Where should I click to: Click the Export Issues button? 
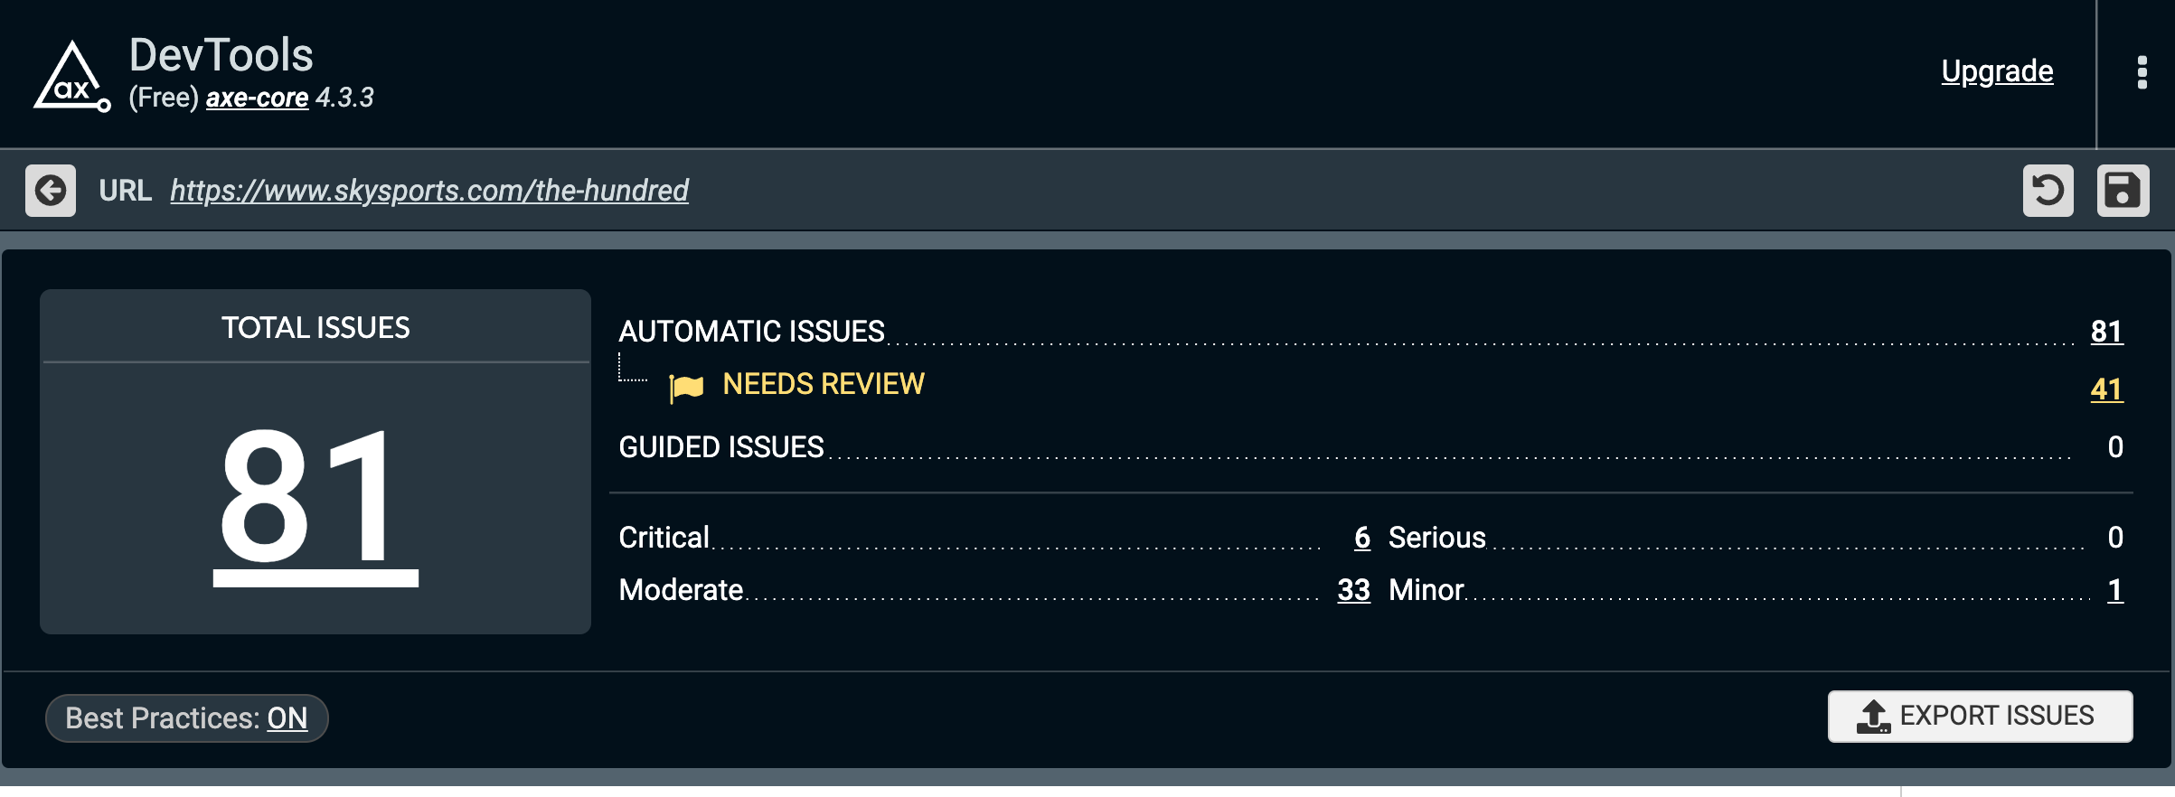pos(1980,717)
